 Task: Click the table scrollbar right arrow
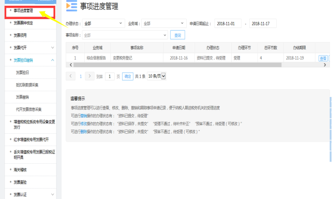point(325,65)
